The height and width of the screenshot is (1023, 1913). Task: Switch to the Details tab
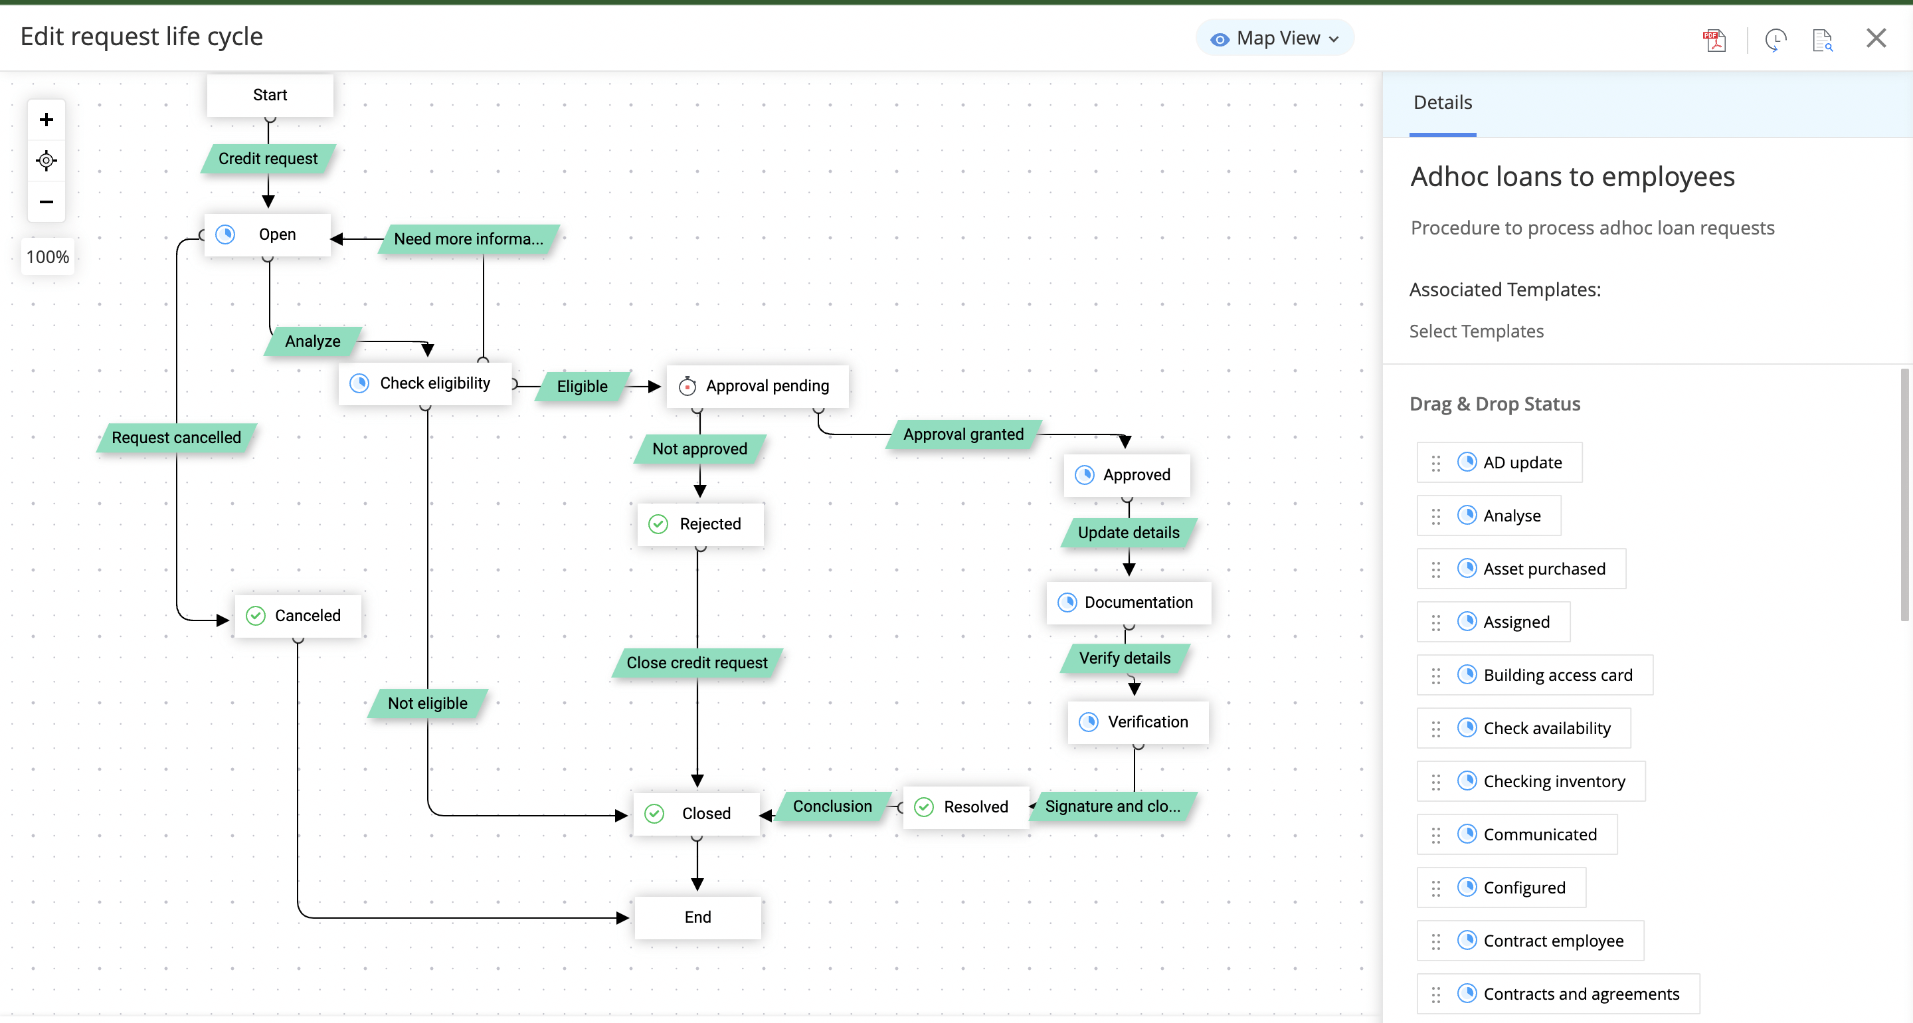(1442, 102)
